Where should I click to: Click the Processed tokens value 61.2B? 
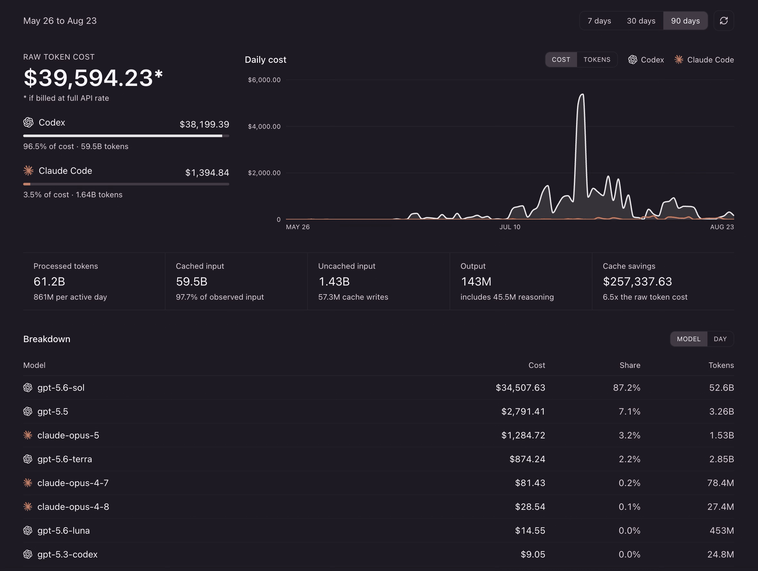[49, 282]
